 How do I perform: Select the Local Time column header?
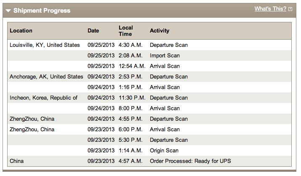(x=126, y=31)
